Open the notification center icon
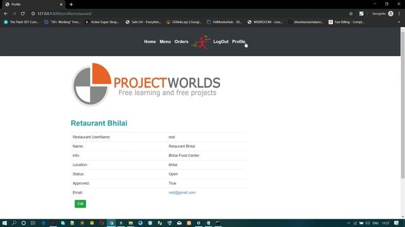Viewport: 405px width, 227px height. click(397, 223)
